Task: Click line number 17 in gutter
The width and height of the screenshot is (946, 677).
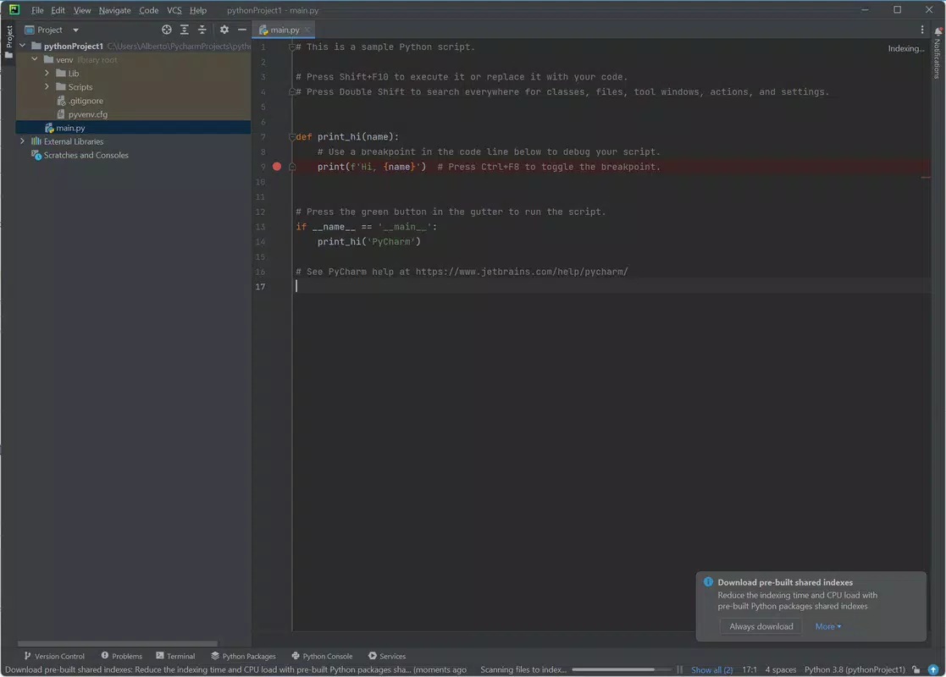Action: (260, 287)
